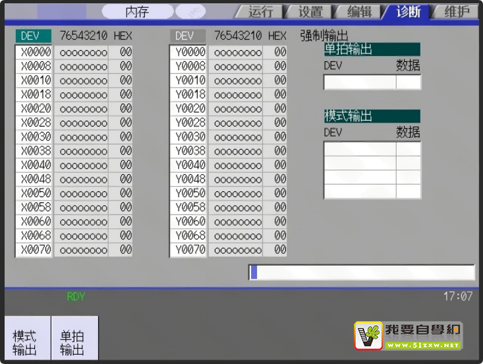Select the X0000 device cell
The height and width of the screenshot is (364, 483).
coord(34,52)
